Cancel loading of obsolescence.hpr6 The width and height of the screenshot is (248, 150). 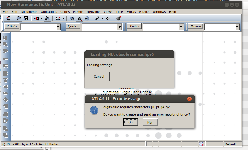98,77
